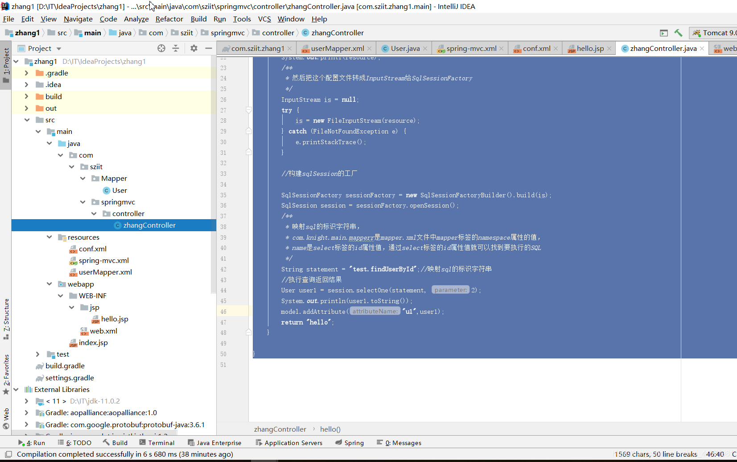Collapse the resources folder
This screenshot has height=462, width=737.
tap(49, 237)
